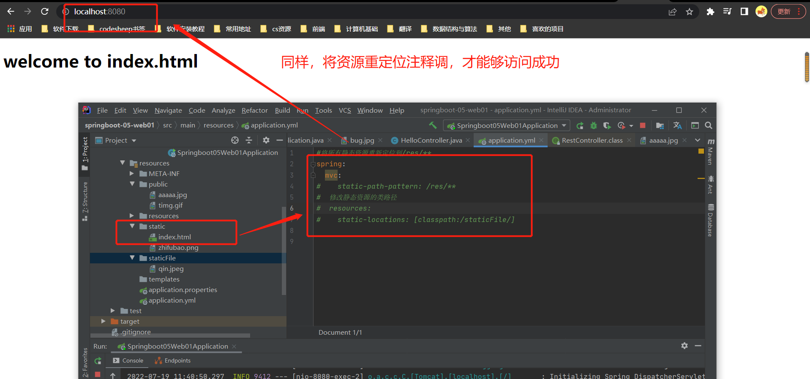
Task: Open Run panel gear settings
Action: 685,346
